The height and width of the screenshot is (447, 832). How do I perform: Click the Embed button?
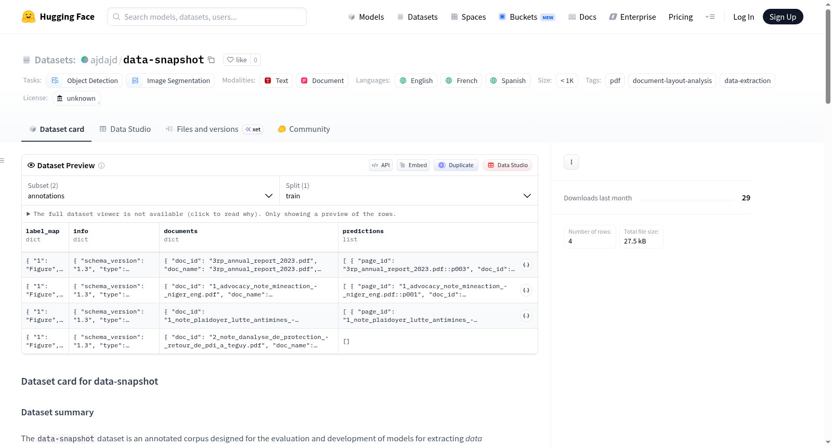point(413,165)
